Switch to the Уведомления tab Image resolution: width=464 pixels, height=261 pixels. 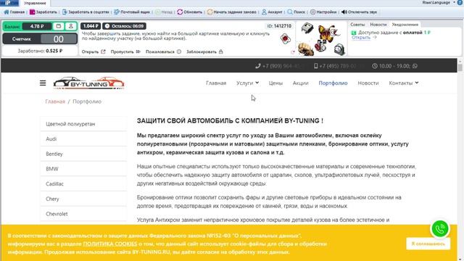tap(405, 25)
